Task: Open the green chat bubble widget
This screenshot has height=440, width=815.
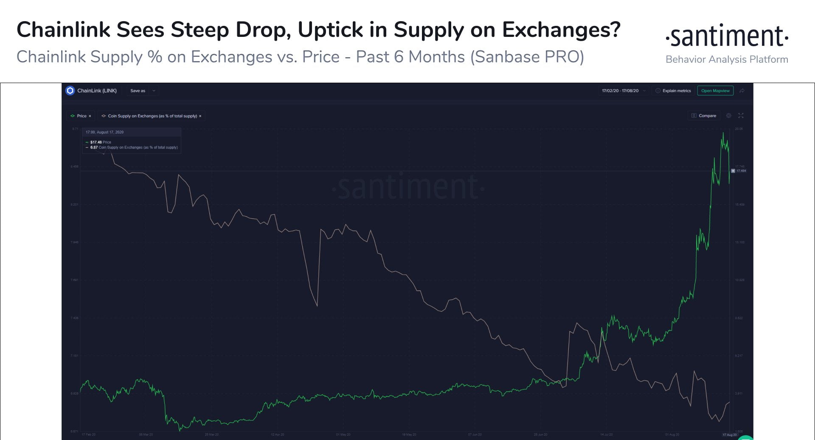Action: 746,438
